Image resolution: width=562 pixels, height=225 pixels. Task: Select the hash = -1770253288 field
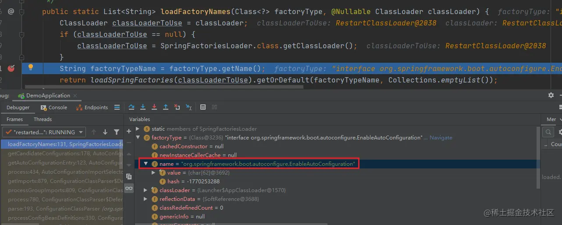[193, 182]
